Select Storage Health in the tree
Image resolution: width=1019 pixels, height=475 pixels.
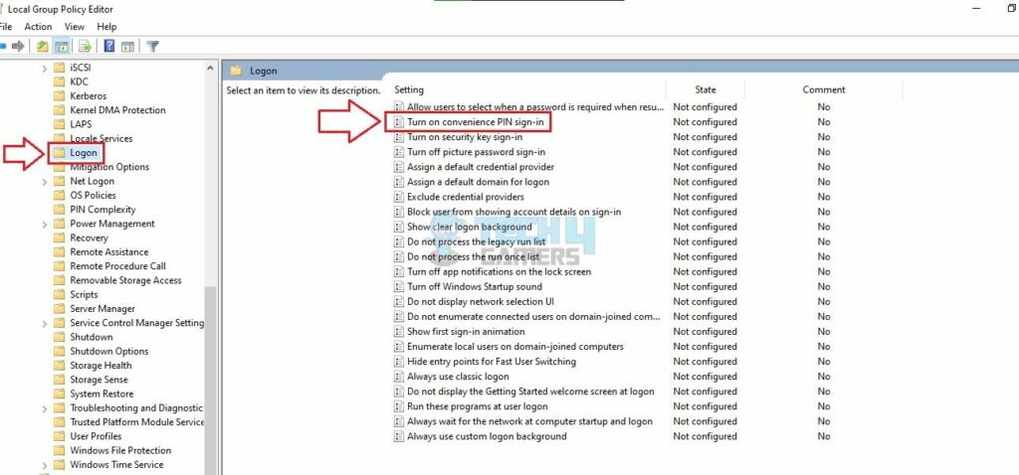tap(101, 366)
